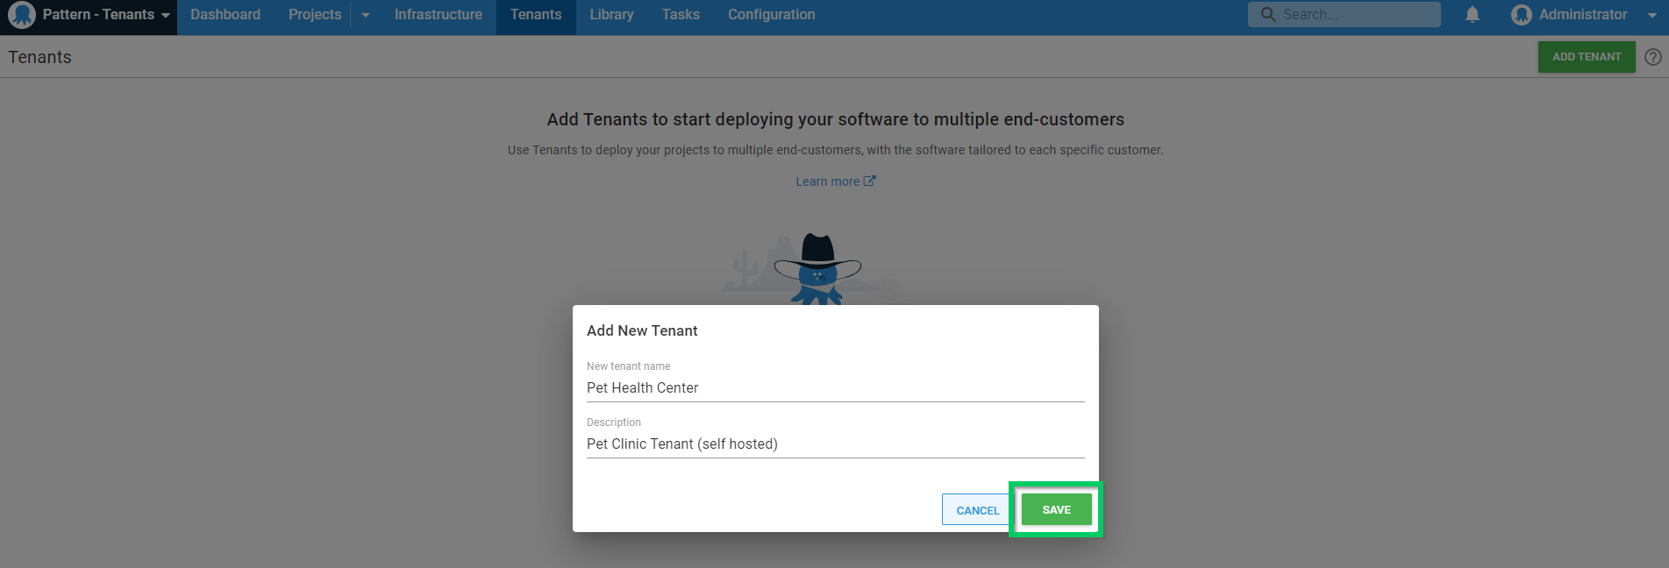Screen dimensions: 1669x568
Task: Click the New tenant name field
Action: click(x=835, y=388)
